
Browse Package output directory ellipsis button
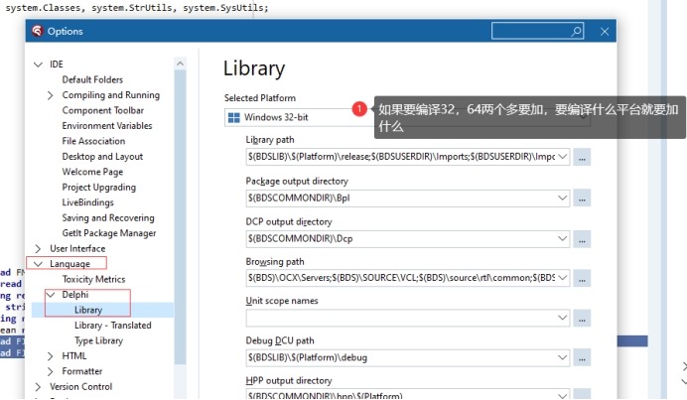[582, 199]
